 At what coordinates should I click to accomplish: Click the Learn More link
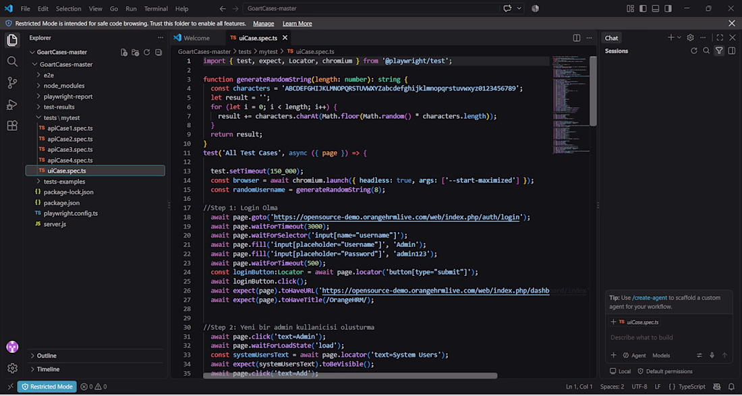coord(297,24)
